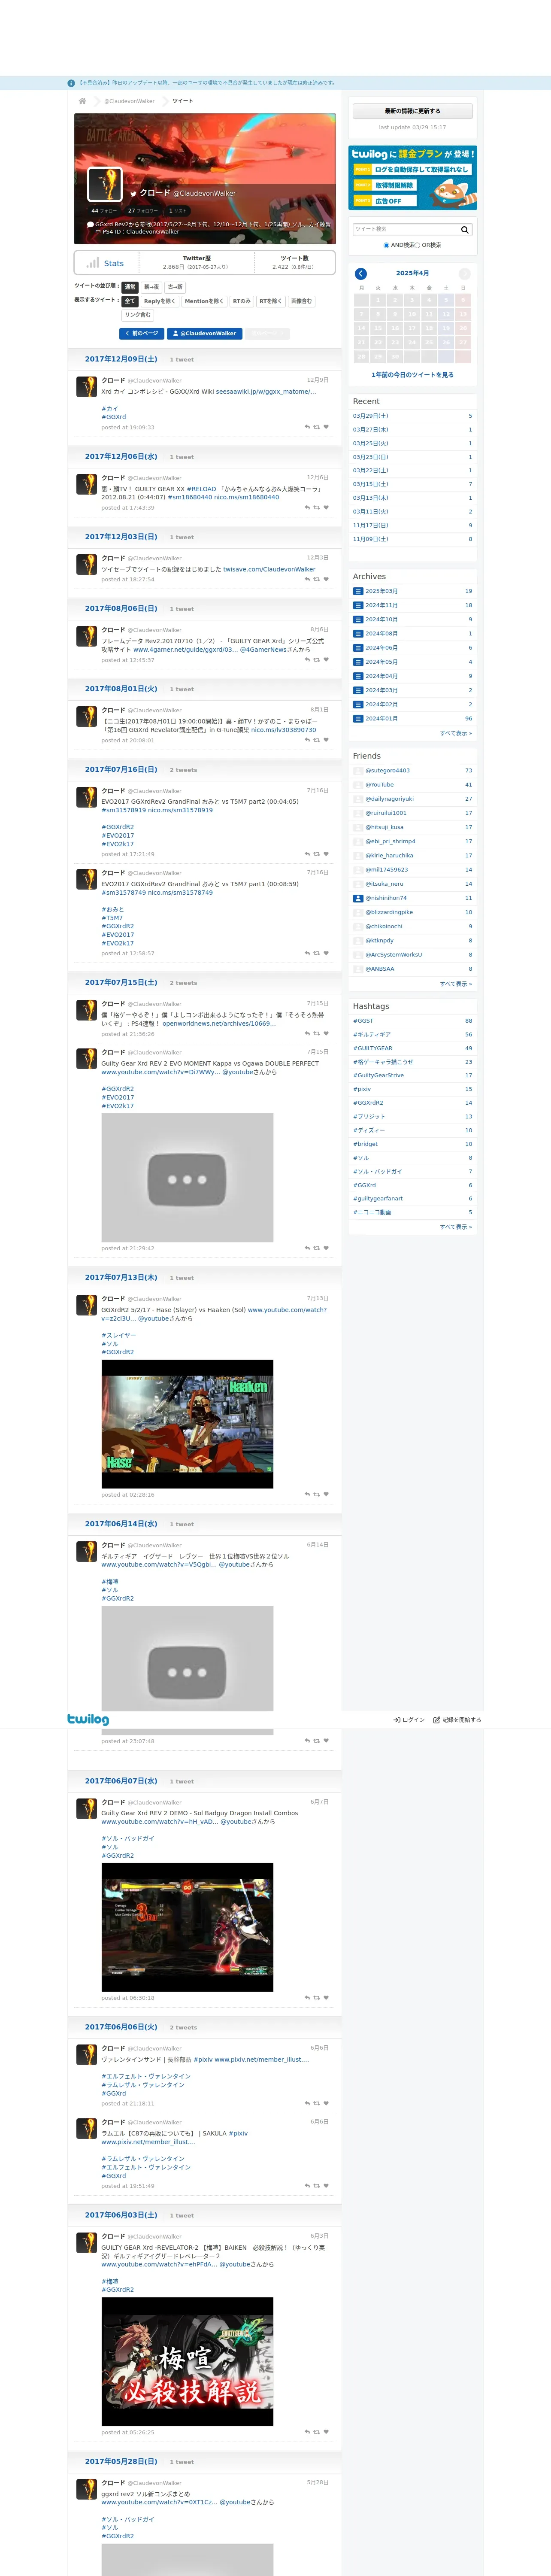The height and width of the screenshot is (2576, 551).
Task: Click the list icon beside archive 2025年03月
Action: (x=358, y=591)
